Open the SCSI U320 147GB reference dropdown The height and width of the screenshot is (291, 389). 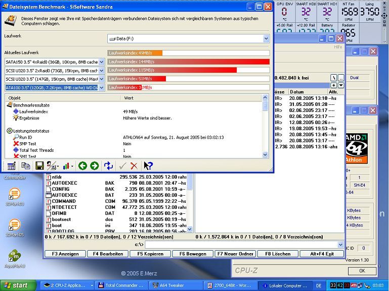point(102,79)
